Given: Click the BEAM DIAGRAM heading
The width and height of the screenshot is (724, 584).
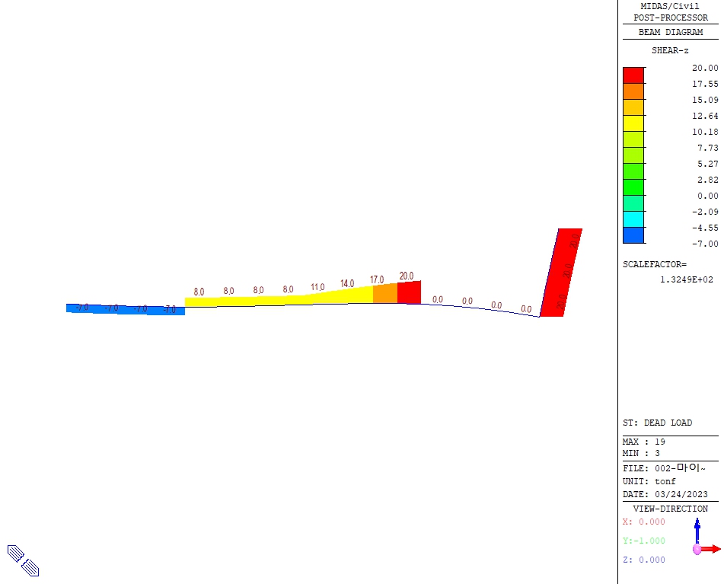Looking at the screenshot, I should point(671,32).
